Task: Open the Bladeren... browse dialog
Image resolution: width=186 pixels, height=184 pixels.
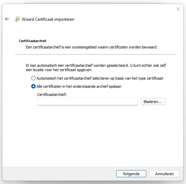Action: [153, 101]
